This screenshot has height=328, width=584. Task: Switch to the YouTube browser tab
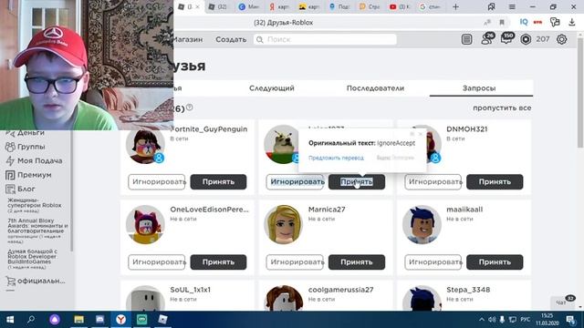[x=399, y=6]
